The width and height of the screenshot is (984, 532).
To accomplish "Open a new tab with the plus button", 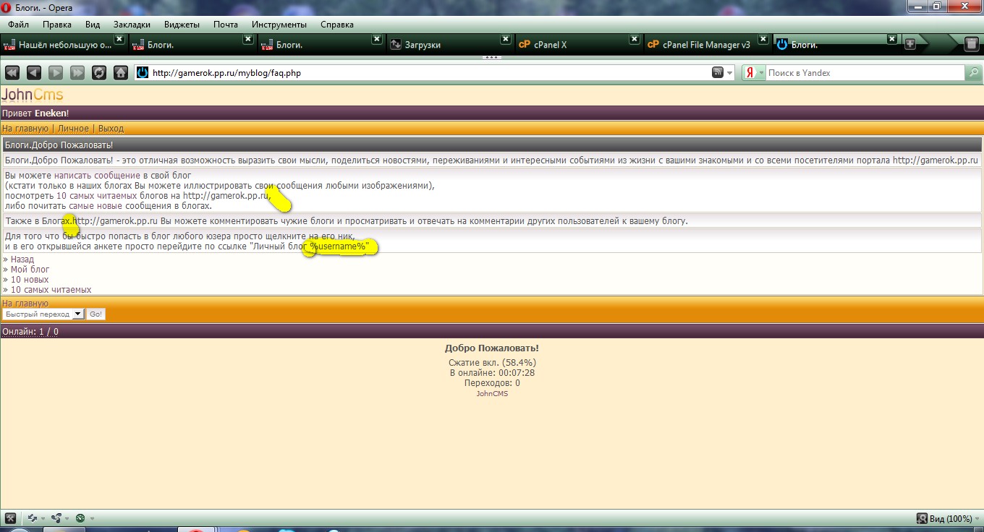I will pos(910,44).
